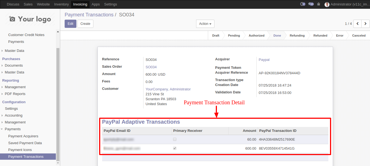Expand Management under Configuration
This screenshot has height=166, width=370.
click(x=15, y=122)
